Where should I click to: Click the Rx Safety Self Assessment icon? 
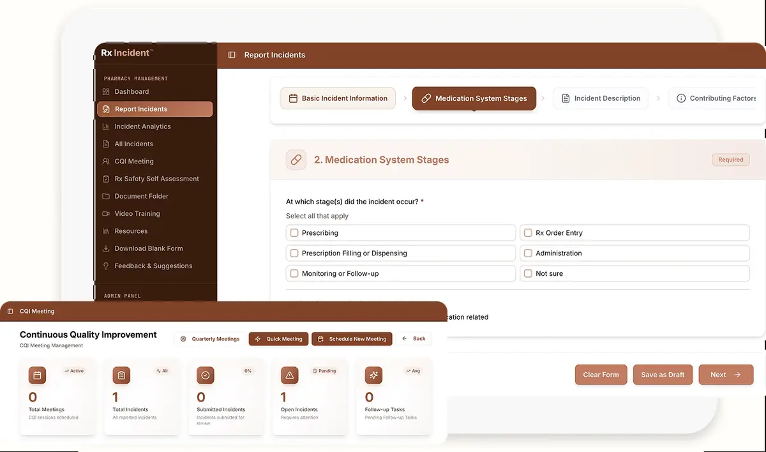(x=106, y=179)
